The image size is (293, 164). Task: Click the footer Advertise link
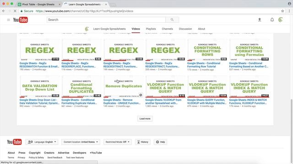click(64, 153)
